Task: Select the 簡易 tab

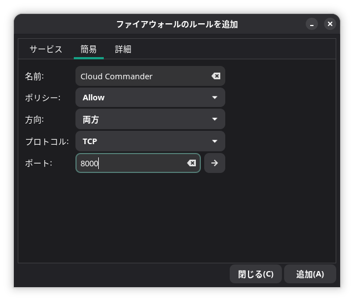Action: point(89,49)
